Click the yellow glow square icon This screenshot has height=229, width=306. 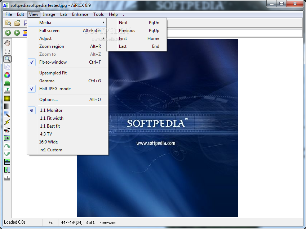pos(7,99)
